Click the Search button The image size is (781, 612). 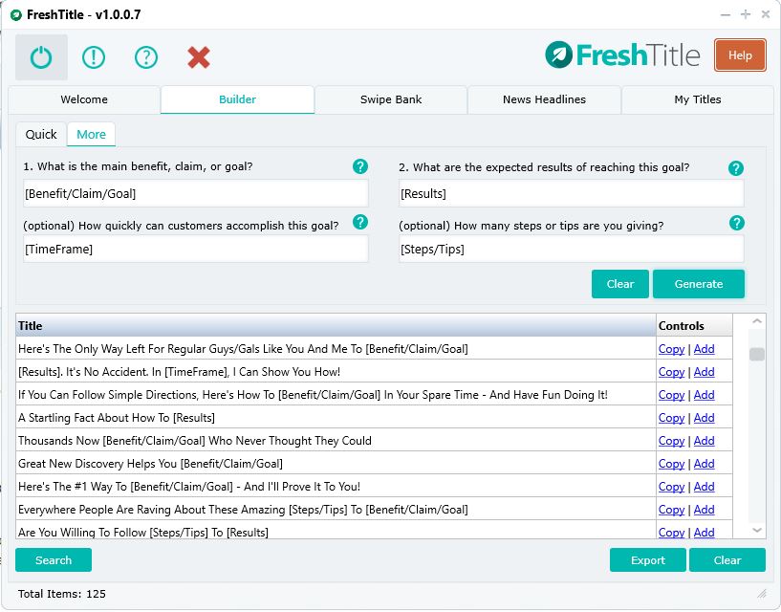pyautogui.click(x=54, y=560)
